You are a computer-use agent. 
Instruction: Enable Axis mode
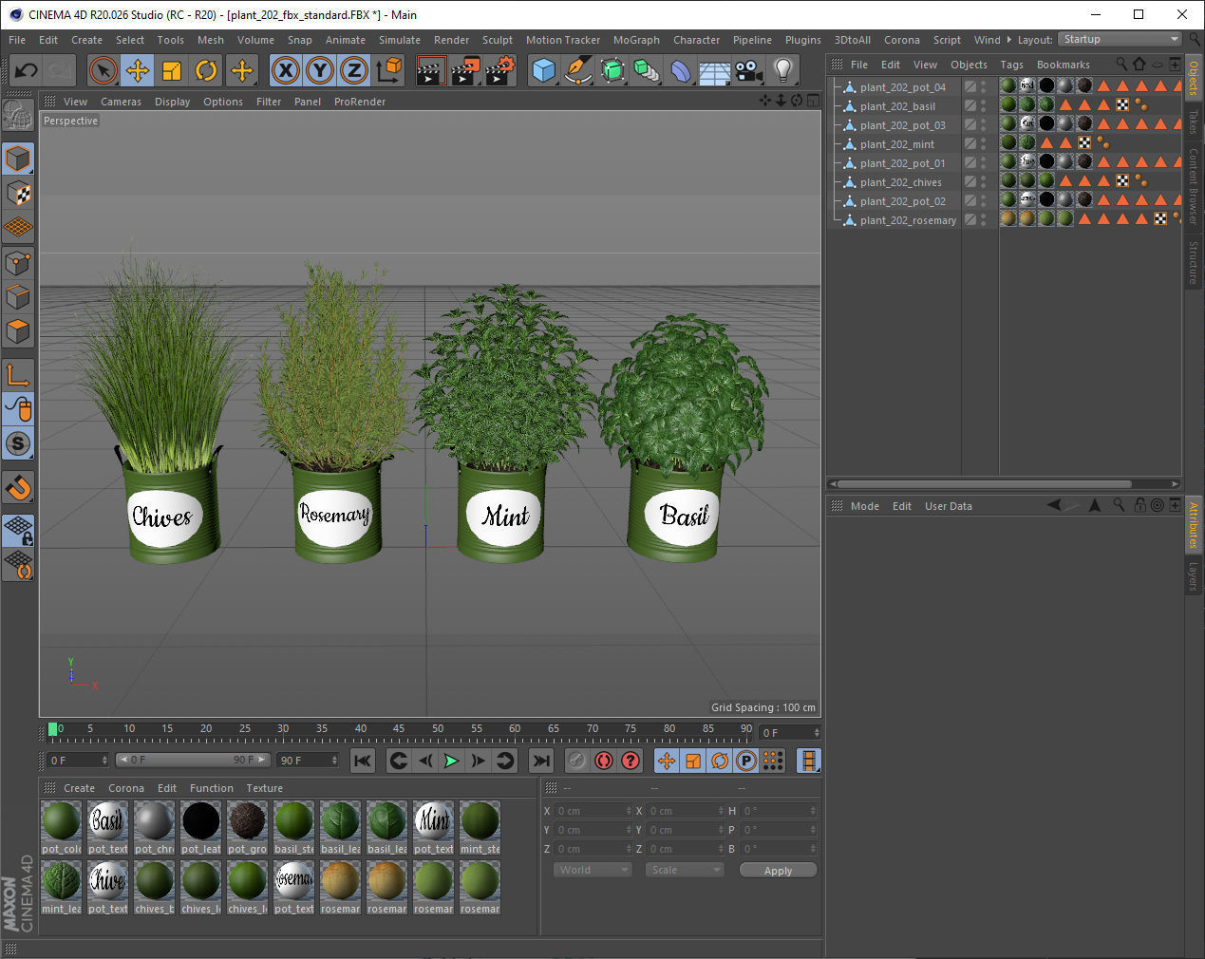pyautogui.click(x=18, y=376)
